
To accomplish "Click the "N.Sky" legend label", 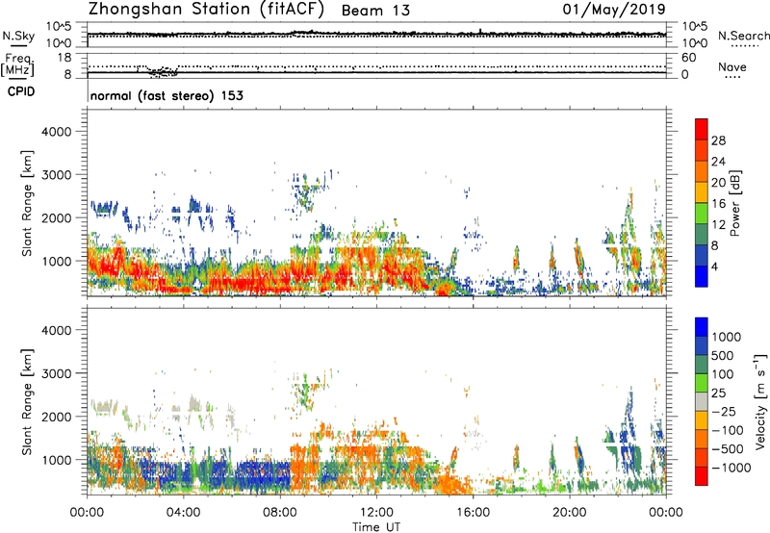I will pos(18,36).
